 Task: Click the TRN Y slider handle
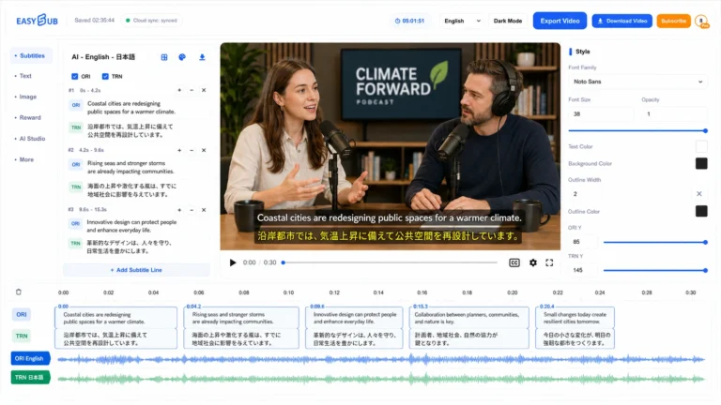point(705,270)
